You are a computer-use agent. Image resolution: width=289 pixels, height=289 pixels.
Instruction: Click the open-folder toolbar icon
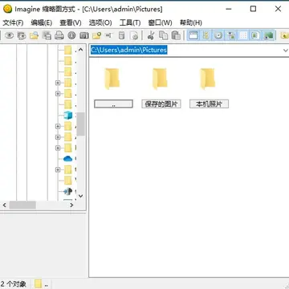click(34, 35)
